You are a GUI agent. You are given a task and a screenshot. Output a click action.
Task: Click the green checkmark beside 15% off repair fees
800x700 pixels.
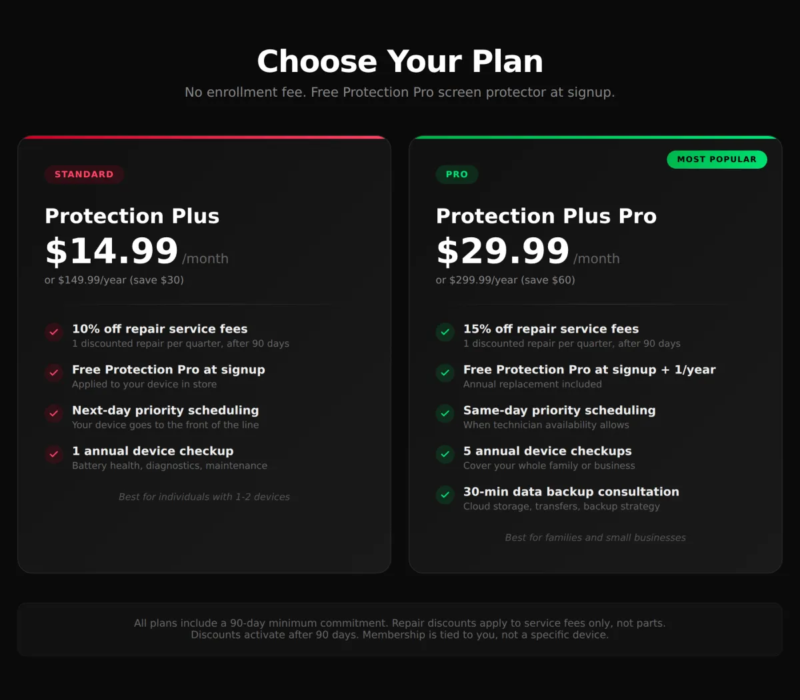tap(445, 332)
